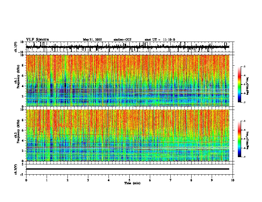Screen dimensions: 262x202
Task: Click the date 'May 31, 2025'
Action: tap(92, 40)
